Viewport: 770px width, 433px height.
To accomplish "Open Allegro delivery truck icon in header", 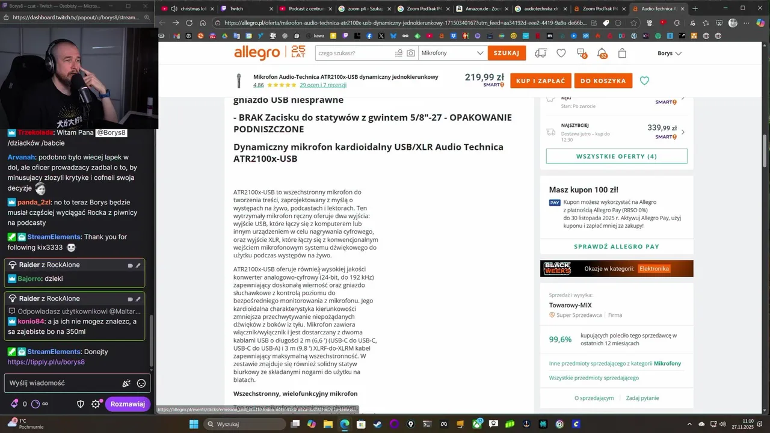I will pyautogui.click(x=540, y=53).
